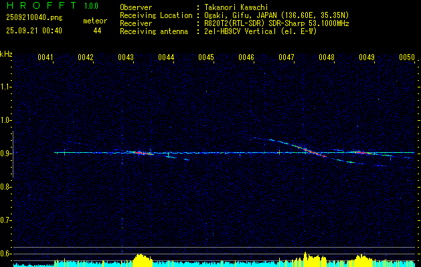Click the yellow signal peak below 0043

pyautogui.click(x=143, y=260)
